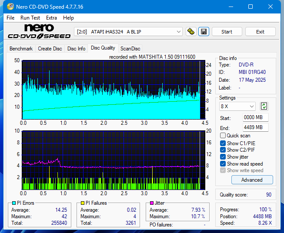Click the green refresh speed icon

point(264,106)
